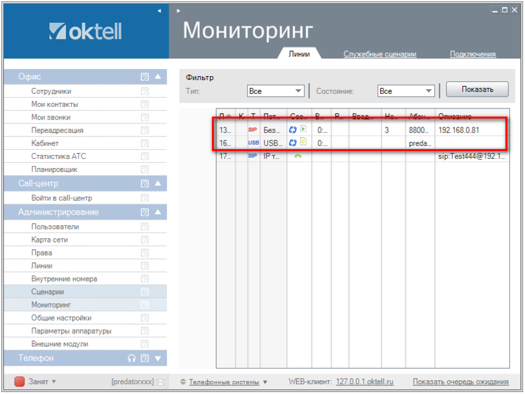Open Показать очередь ожидания link
This screenshot has height=394, width=525.
[x=461, y=382]
